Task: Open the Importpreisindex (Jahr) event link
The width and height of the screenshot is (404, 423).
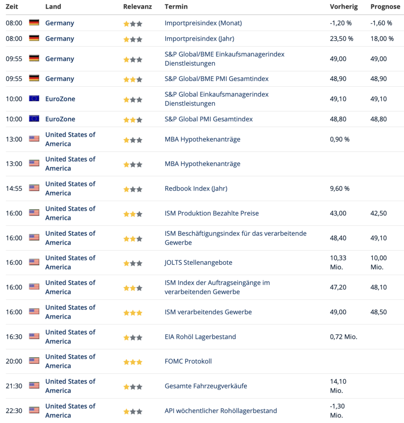Action: click(x=199, y=39)
